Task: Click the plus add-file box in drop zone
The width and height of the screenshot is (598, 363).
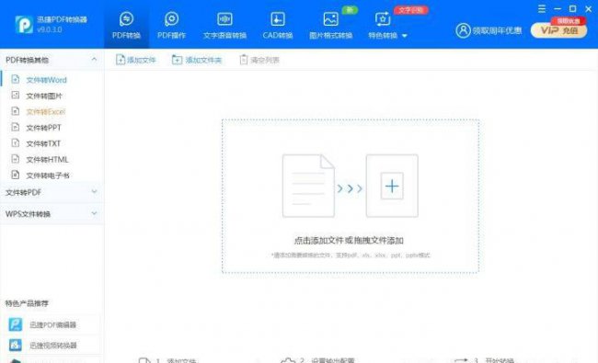Action: coord(392,186)
